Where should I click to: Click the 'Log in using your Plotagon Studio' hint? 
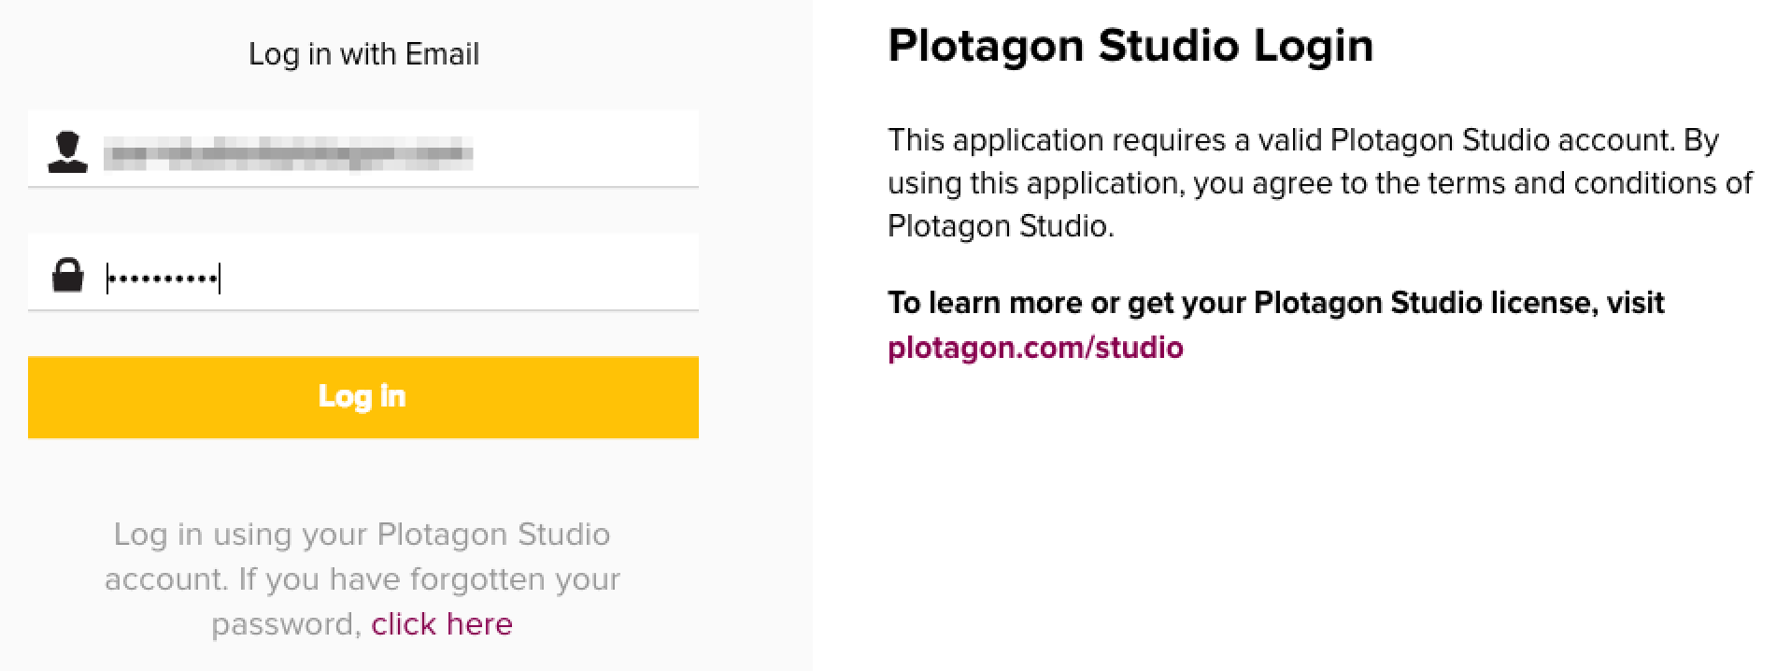tap(362, 535)
